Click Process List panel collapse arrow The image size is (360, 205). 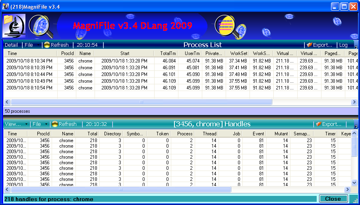[356, 47]
